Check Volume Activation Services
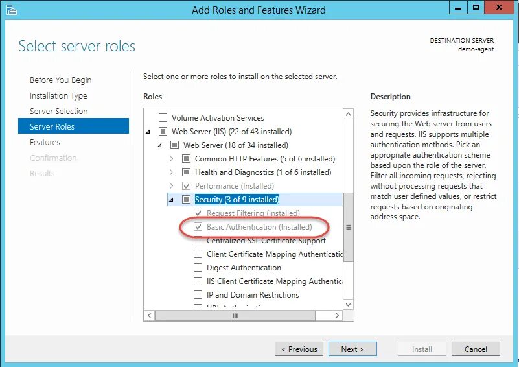The height and width of the screenshot is (367, 519). (163, 118)
